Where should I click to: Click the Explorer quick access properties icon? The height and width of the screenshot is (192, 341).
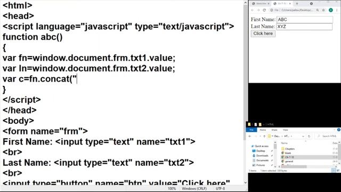click(x=256, y=124)
